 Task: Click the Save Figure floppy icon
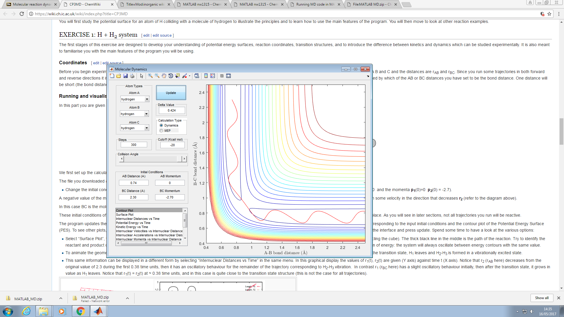point(125,76)
